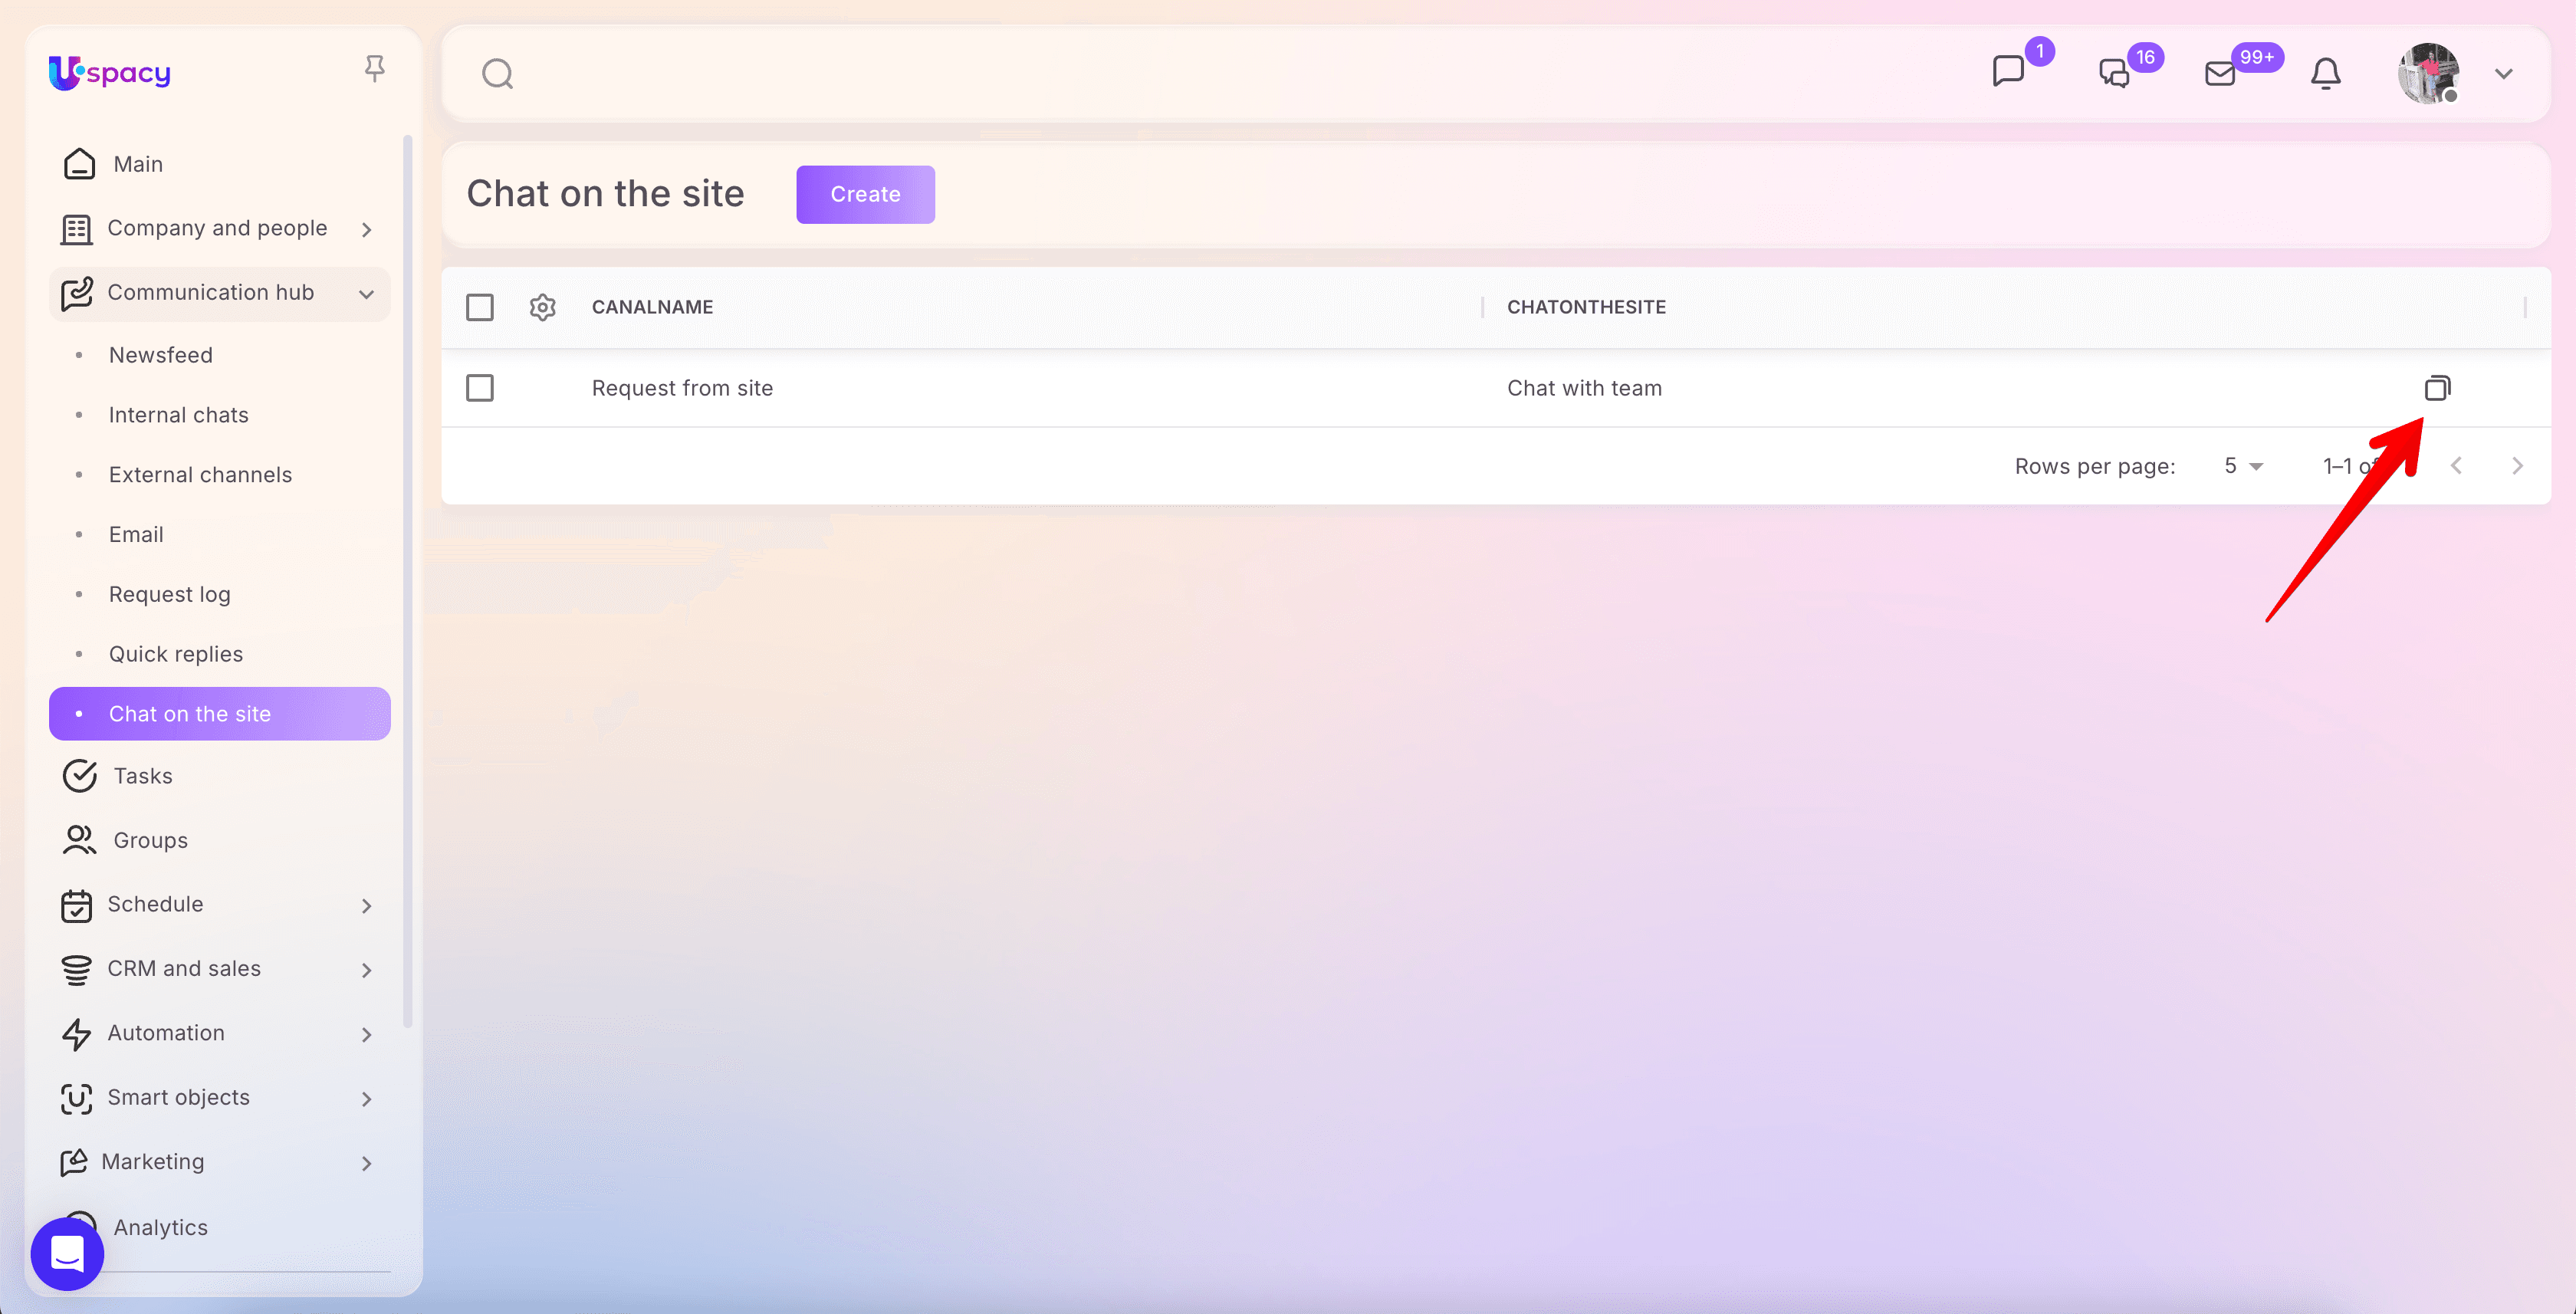Open the Request log menu item
2576x1314 pixels.
(169, 594)
